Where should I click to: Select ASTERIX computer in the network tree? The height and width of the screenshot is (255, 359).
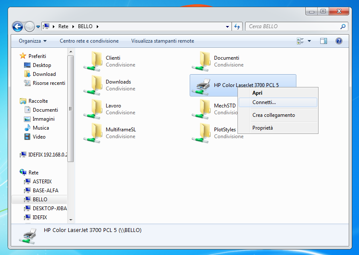(42, 182)
